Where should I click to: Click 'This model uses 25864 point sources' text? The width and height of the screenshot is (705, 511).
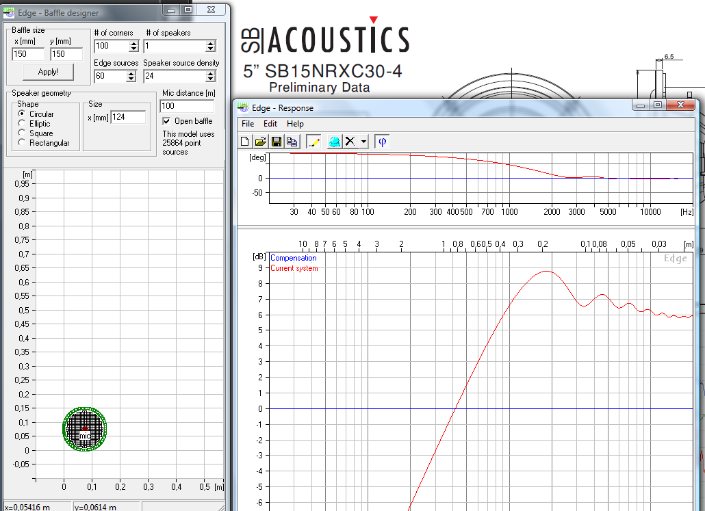click(x=188, y=143)
